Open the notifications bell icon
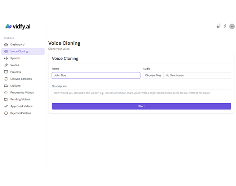The image size is (236, 186). (x=225, y=26)
